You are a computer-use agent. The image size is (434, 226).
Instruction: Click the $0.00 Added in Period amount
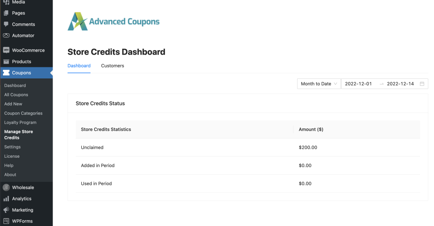click(305, 165)
